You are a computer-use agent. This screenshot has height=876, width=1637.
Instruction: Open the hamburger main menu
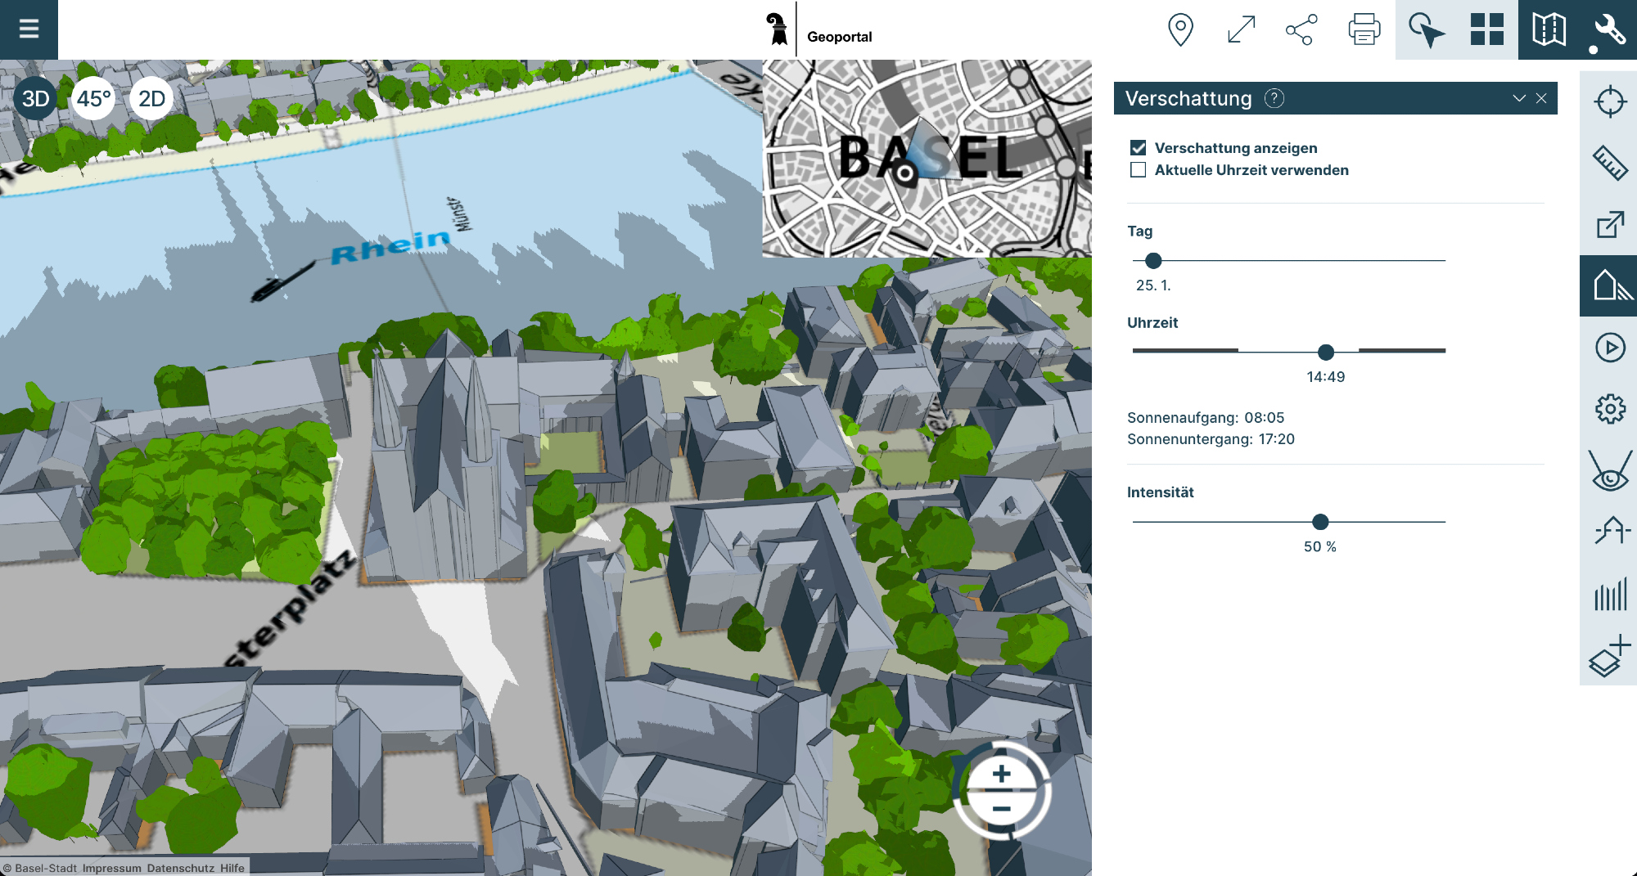coord(29,29)
